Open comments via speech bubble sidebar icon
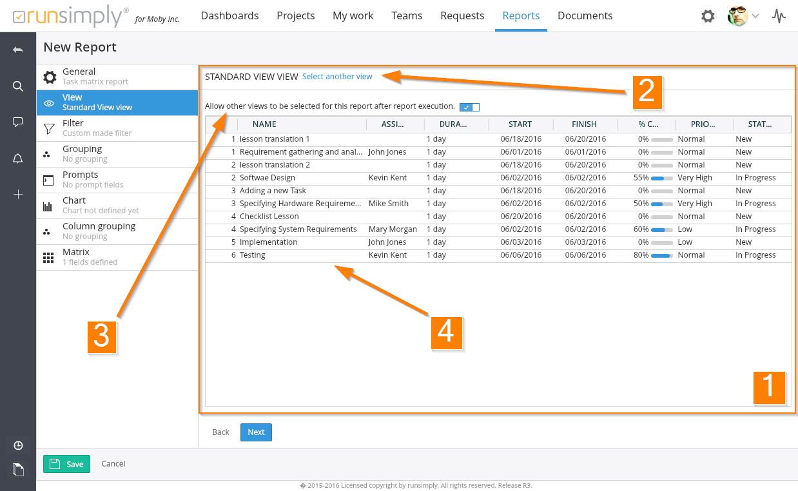 [18, 122]
